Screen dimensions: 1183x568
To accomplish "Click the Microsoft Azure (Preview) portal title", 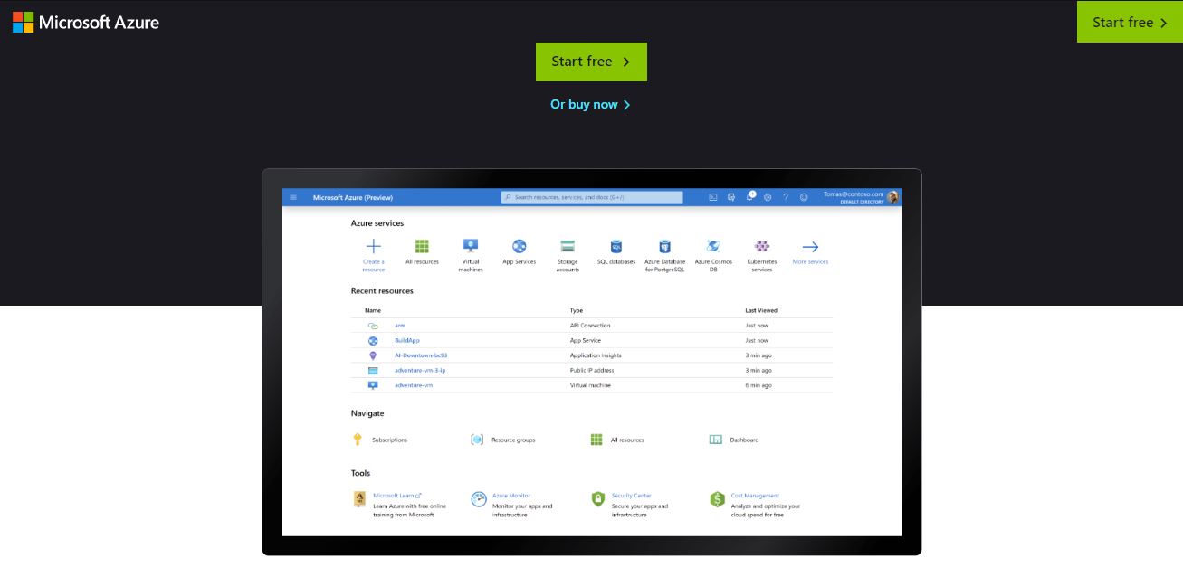I will click(x=353, y=197).
